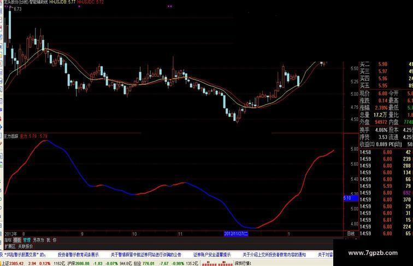This screenshot has width=413, height=266.
Task: Select the 买二 bid row at 5.98
Action: click(386, 64)
